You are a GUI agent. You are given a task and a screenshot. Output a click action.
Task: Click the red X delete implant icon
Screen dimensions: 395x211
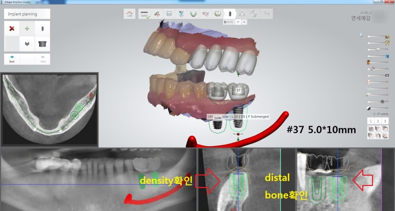[x=12, y=29]
